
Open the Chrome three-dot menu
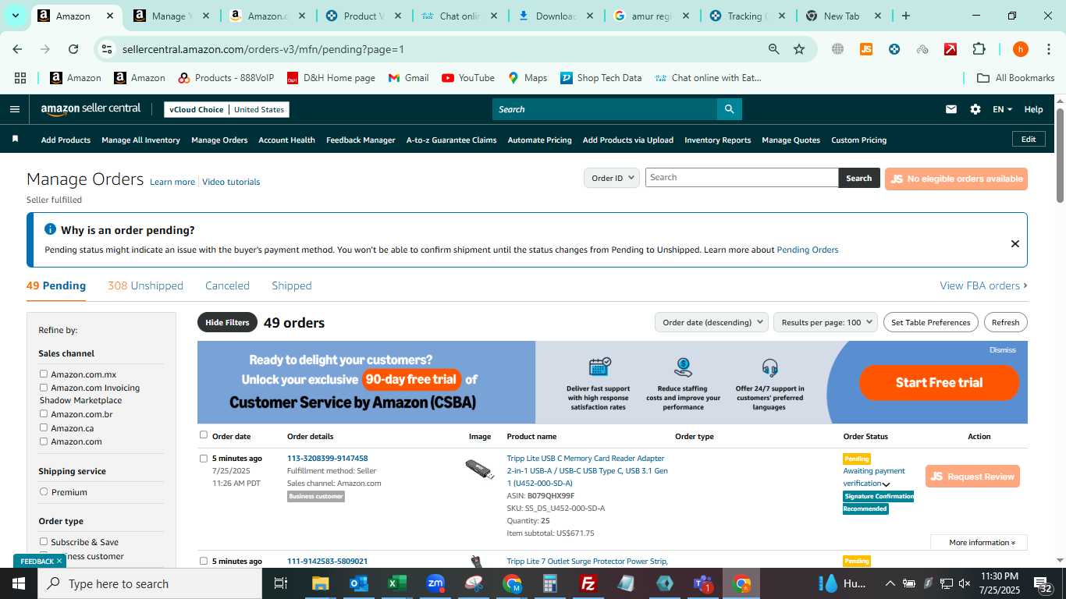(x=1048, y=49)
